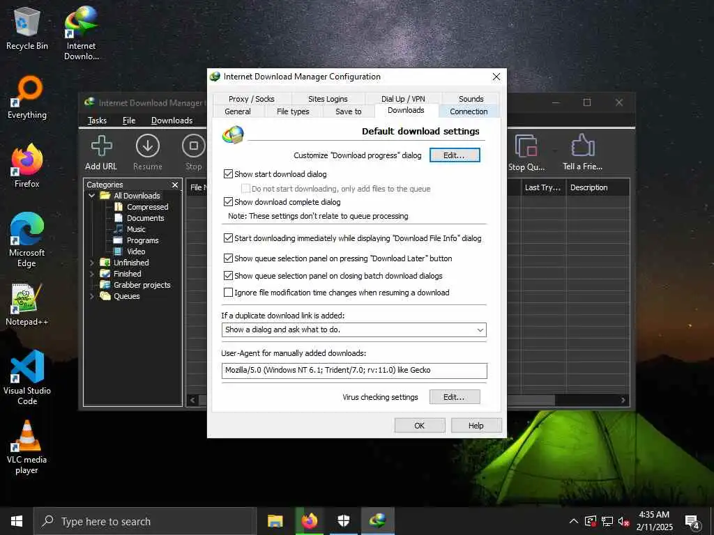Viewport: 714px width, 535px height.
Task: Toggle queue panel on closing batch dialogs
Action: tap(228, 276)
